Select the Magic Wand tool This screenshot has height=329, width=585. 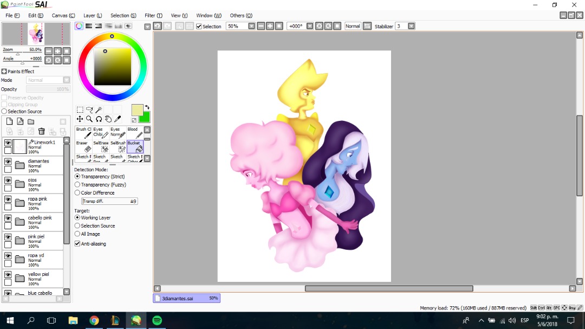tap(99, 110)
